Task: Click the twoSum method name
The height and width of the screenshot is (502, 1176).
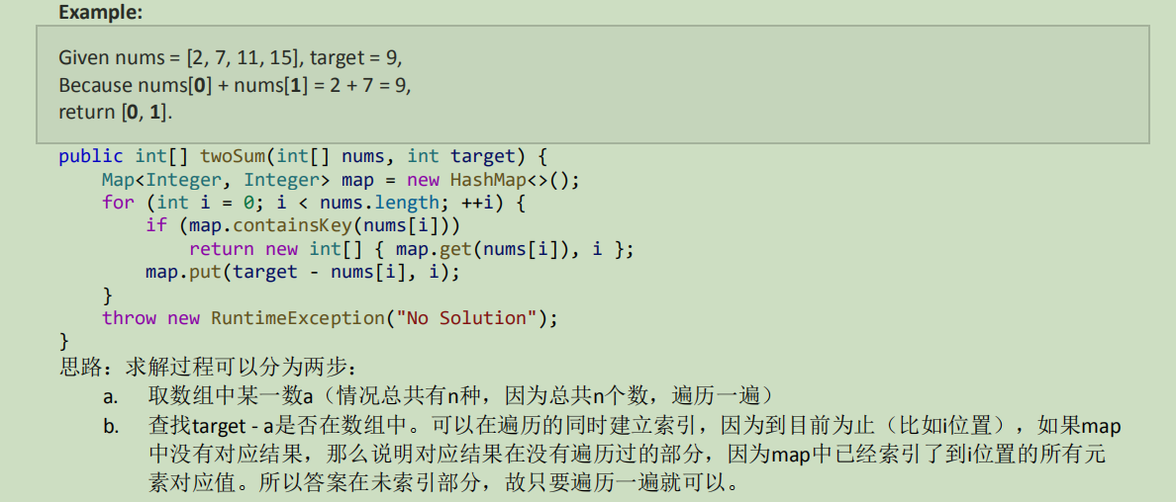Action: click(234, 156)
